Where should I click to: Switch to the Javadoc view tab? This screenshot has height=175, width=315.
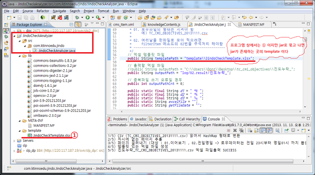(x=138, y=119)
